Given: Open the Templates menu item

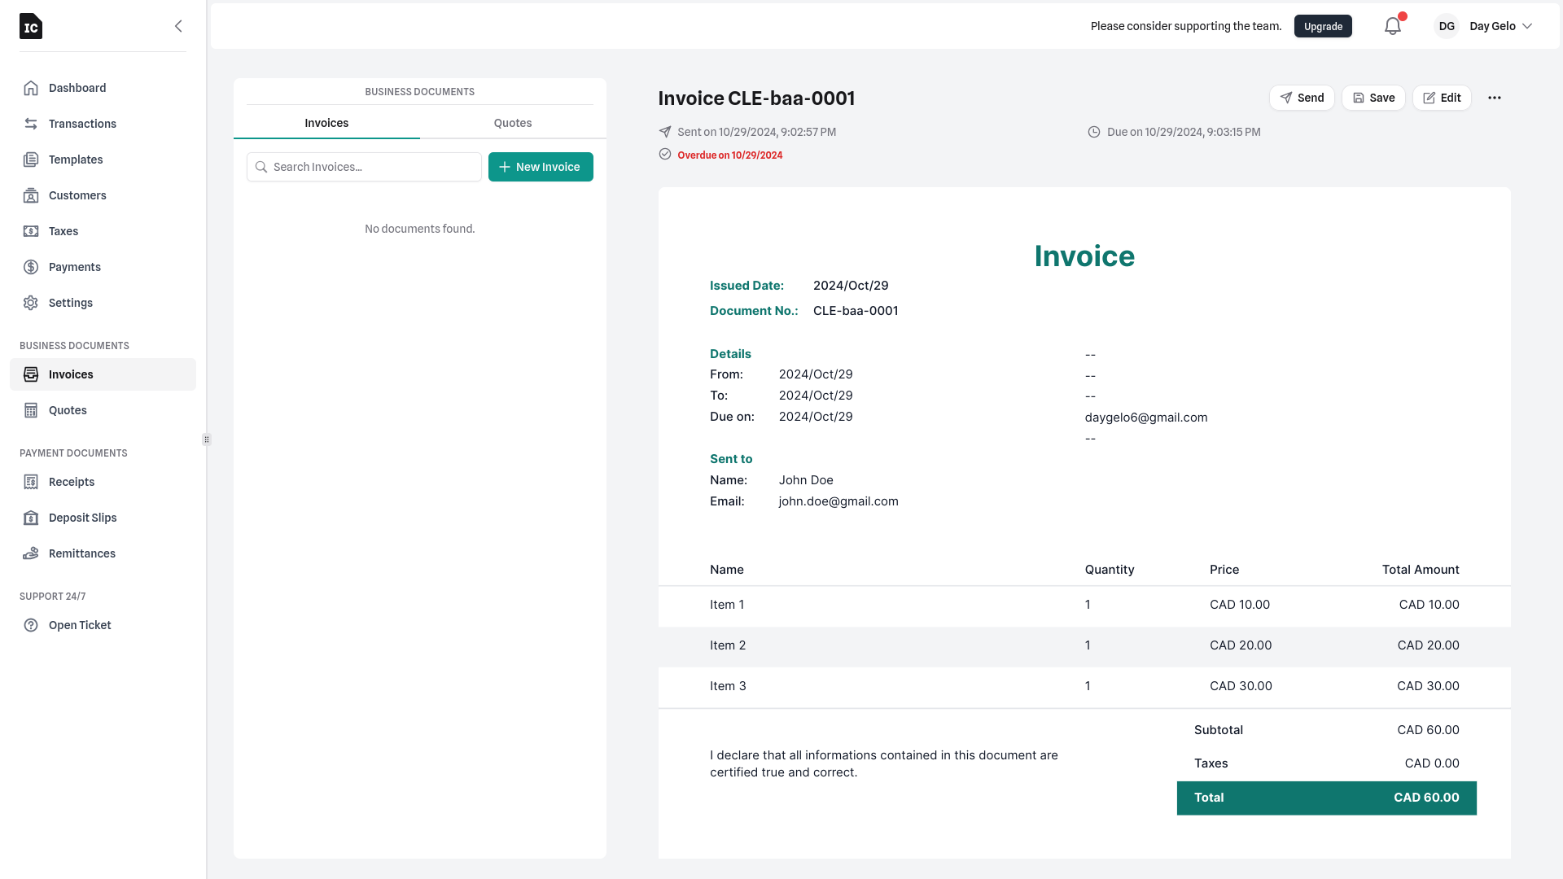Looking at the screenshot, I should [x=75, y=159].
